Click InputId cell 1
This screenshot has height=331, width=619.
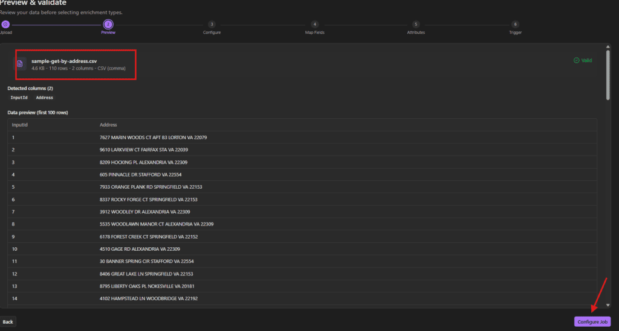click(x=13, y=137)
